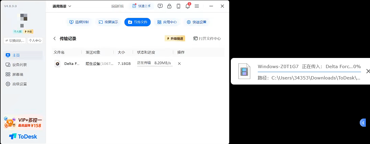
Task: Click the 个人版 badge
Action: click(x=18, y=31)
